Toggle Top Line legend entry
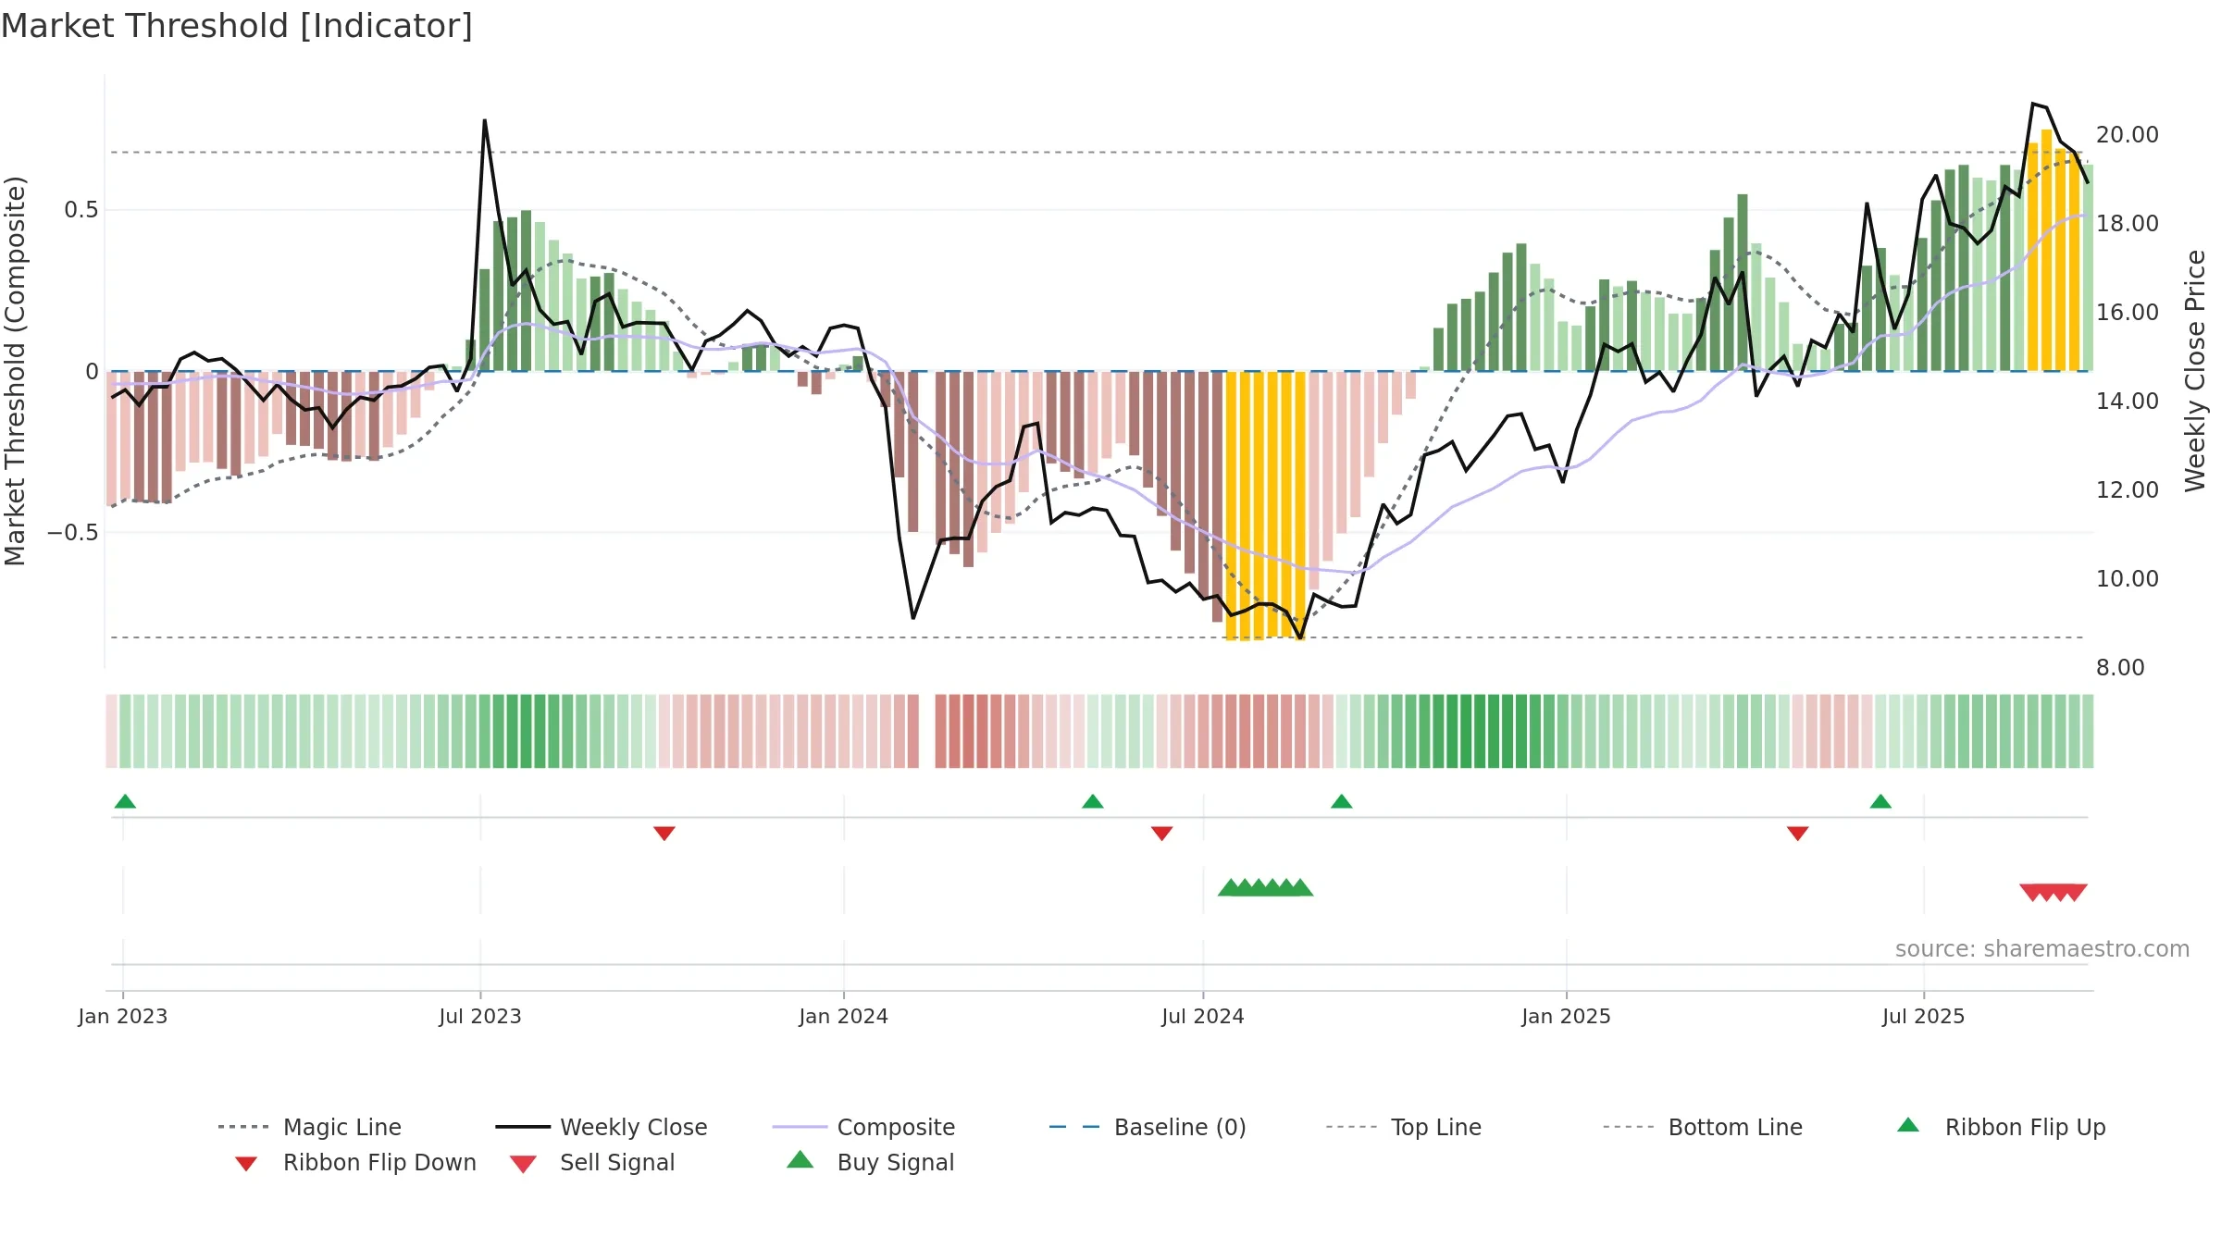The width and height of the screenshot is (2221, 1249). pyautogui.click(x=1403, y=1127)
